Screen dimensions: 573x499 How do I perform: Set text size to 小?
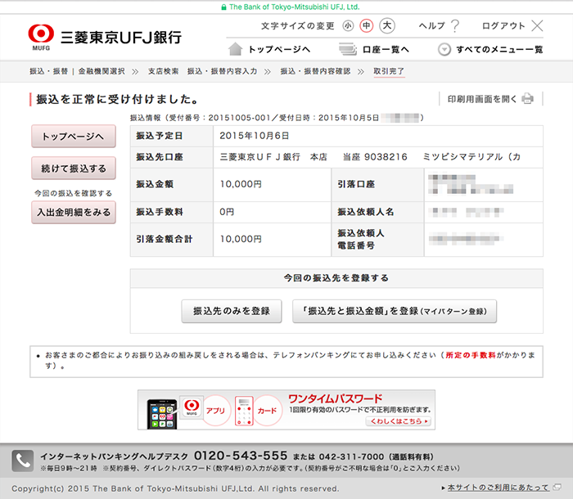348,25
